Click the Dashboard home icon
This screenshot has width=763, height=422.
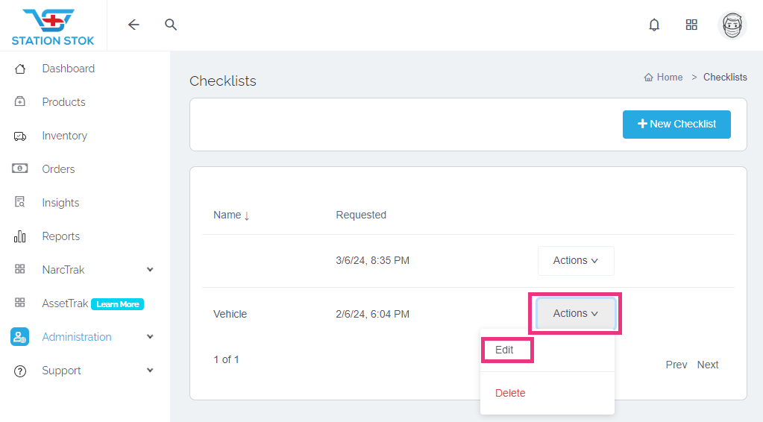tap(20, 69)
